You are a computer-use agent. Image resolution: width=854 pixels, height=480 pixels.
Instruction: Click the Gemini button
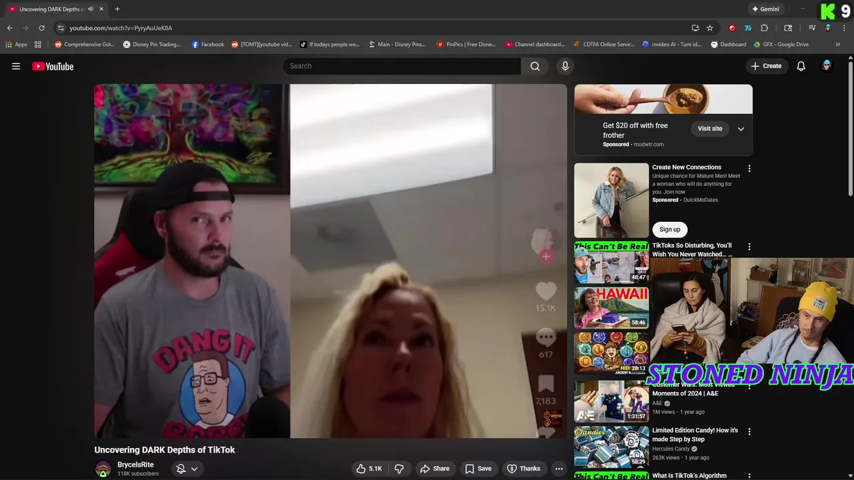tap(765, 9)
